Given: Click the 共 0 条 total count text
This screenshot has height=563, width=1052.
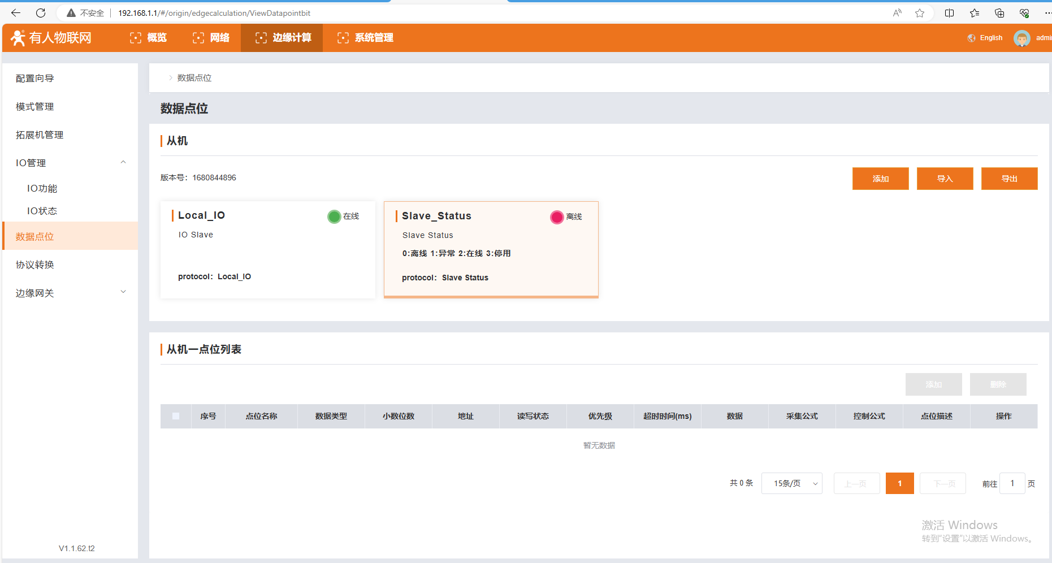Looking at the screenshot, I should tap(742, 483).
